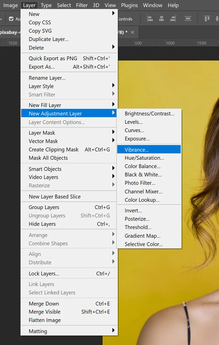This screenshot has height=345, width=219.
Task: Open the Type menu
Action: [x=46, y=5]
